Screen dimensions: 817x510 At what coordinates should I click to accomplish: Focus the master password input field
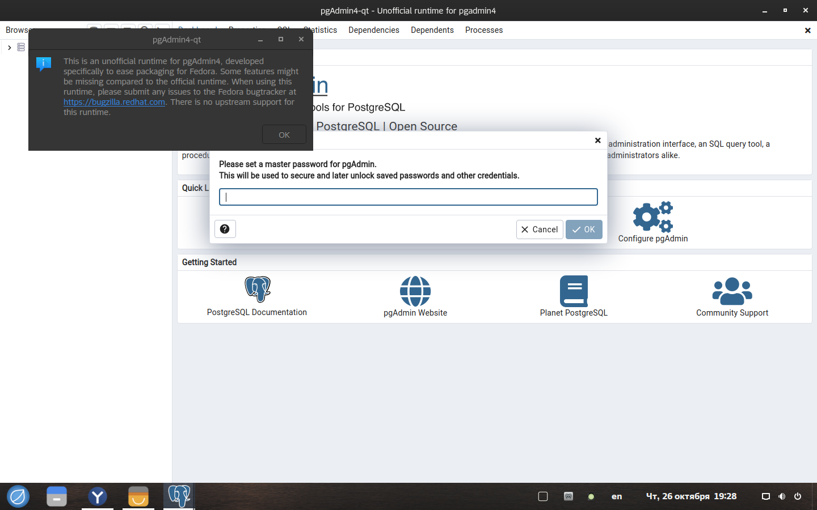408,197
